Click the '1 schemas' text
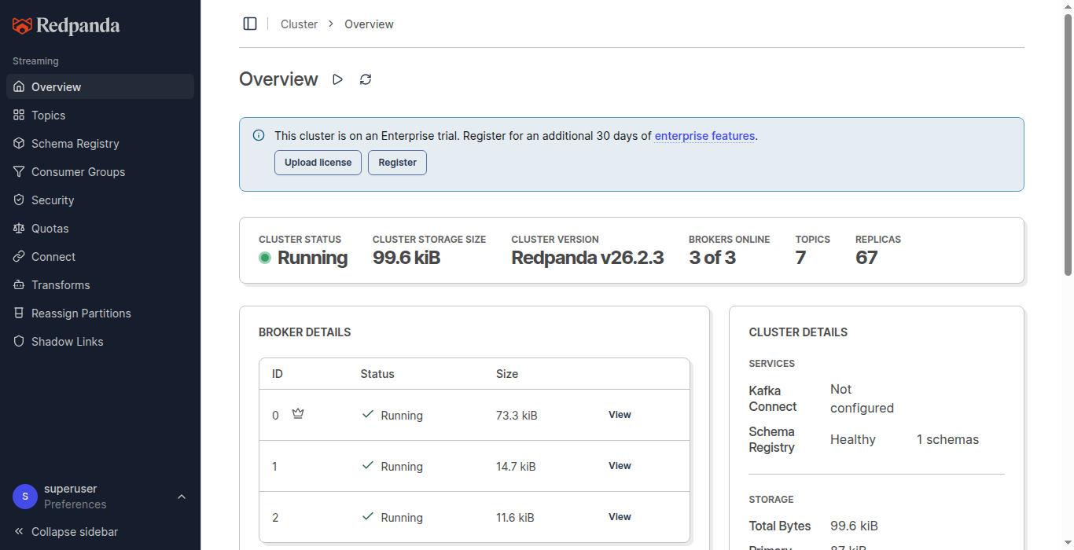 [947, 439]
